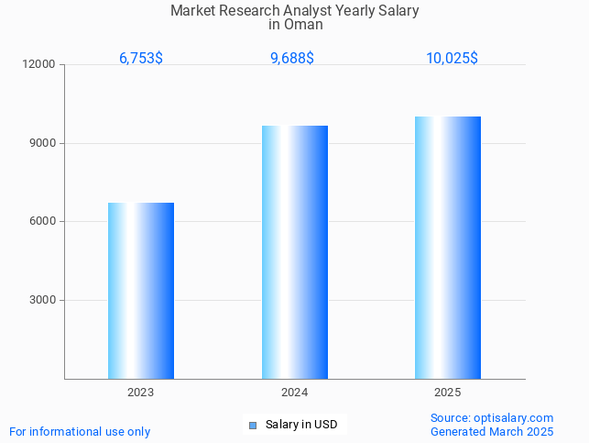The height and width of the screenshot is (443, 589).
Task: Click the 2023 salary bar
Action: (x=141, y=291)
